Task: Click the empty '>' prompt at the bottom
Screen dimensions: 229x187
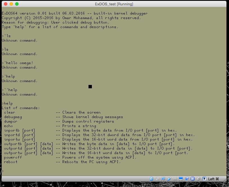Action: [x=3, y=171]
